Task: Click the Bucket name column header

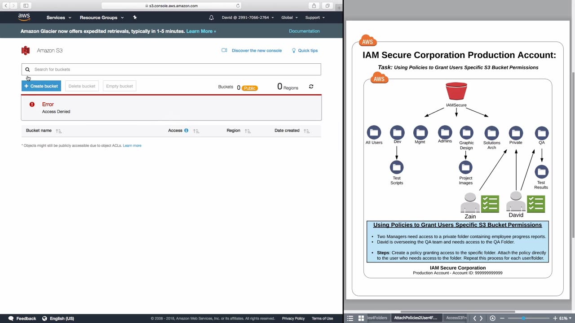Action: point(39,131)
